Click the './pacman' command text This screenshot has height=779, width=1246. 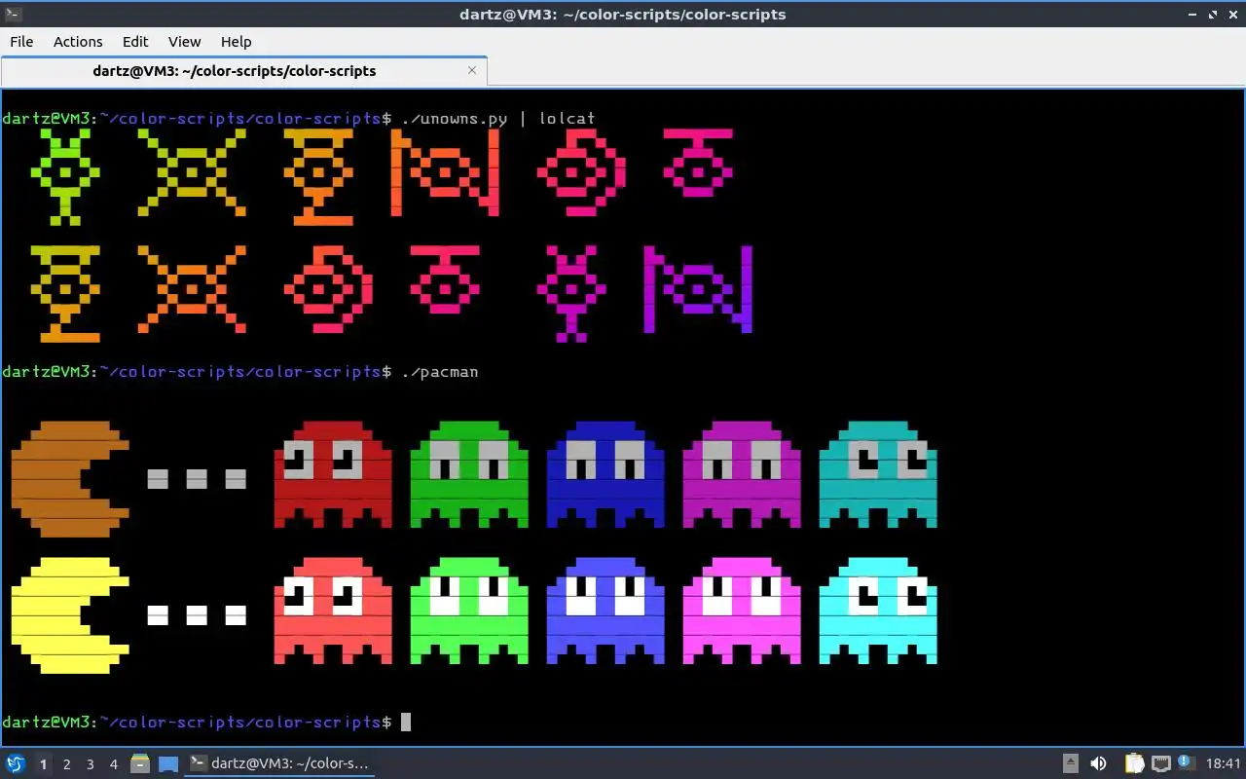[439, 372]
